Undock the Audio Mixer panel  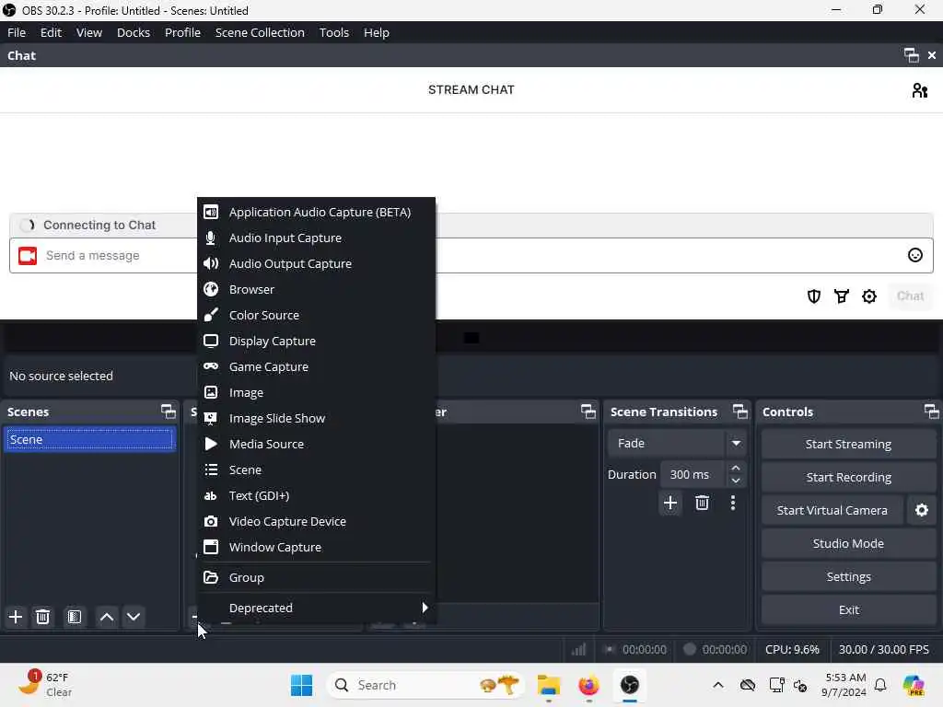(x=588, y=411)
